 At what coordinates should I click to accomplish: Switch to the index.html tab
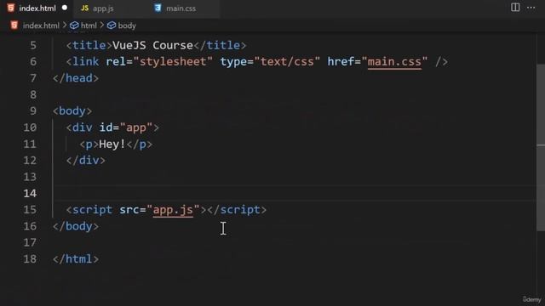[x=37, y=8]
